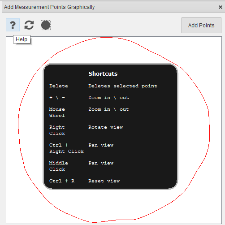Click the 'Deletes selected point' description
This screenshot has width=225, height=225.
123,86
